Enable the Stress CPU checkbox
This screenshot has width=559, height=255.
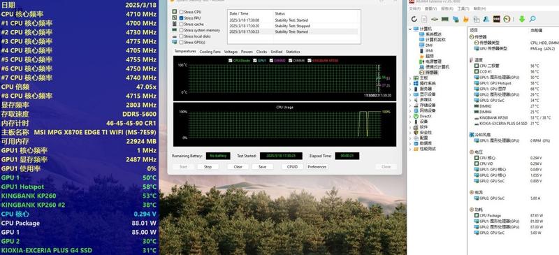coord(182,12)
